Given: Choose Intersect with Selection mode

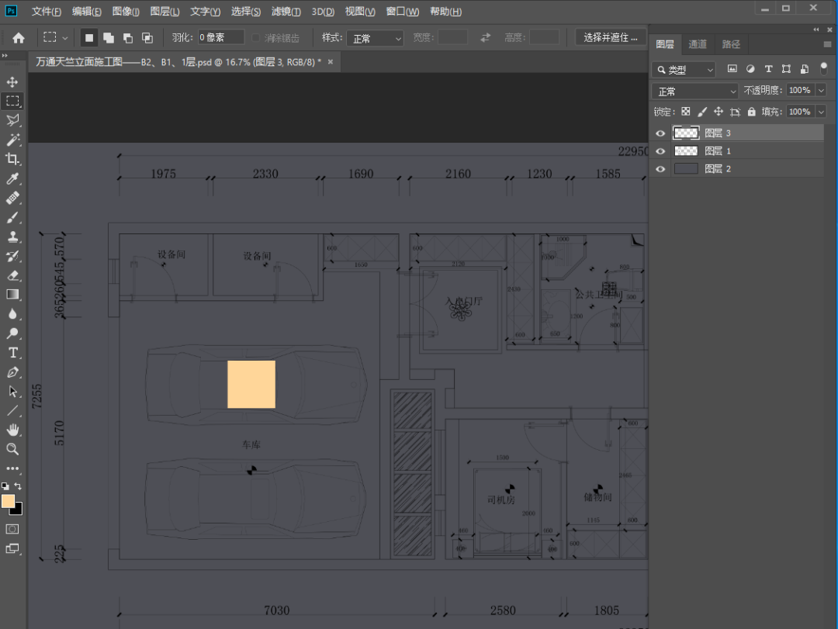Looking at the screenshot, I should point(147,37).
